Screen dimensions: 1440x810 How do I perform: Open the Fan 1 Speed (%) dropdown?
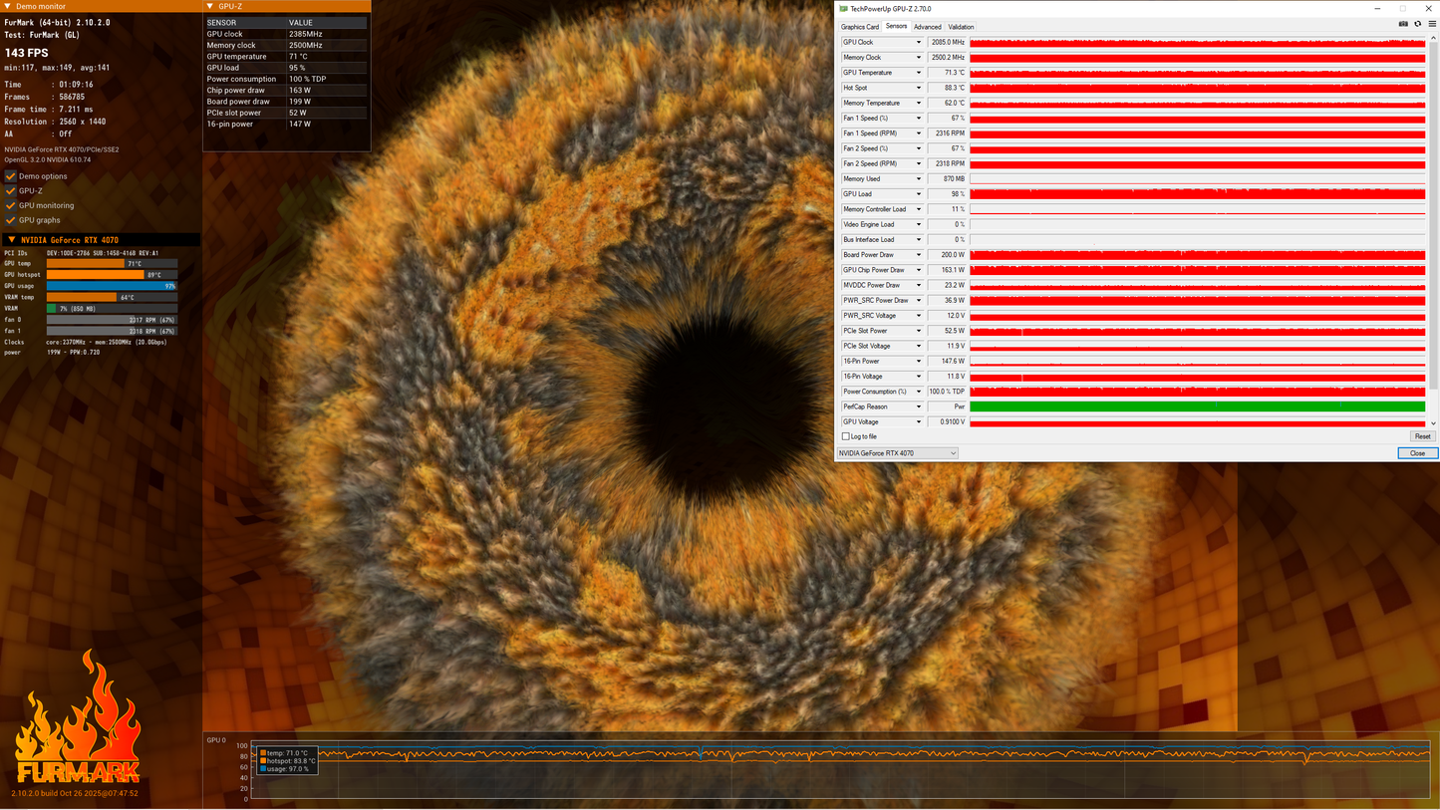[919, 119]
